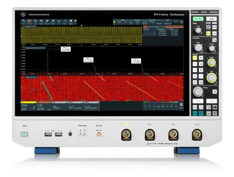Push the Power button
Viewport: 234px width, 177px height.
24,135
